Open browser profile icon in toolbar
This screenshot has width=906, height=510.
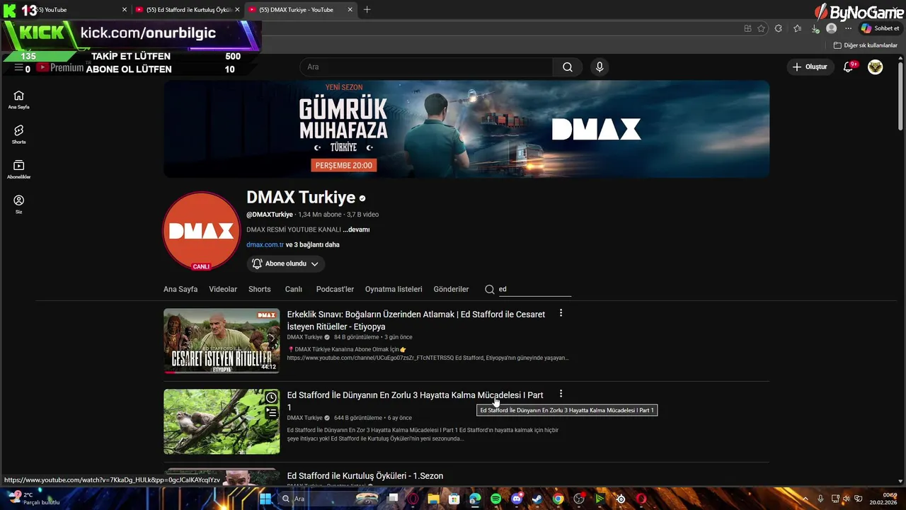click(832, 28)
